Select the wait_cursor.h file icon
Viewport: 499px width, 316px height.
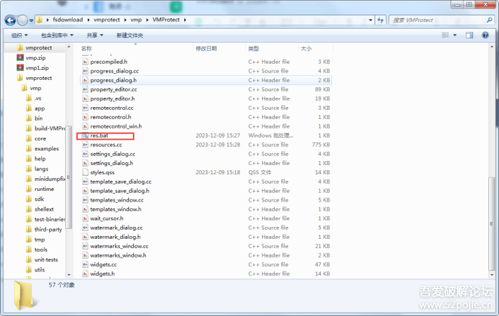85,219
